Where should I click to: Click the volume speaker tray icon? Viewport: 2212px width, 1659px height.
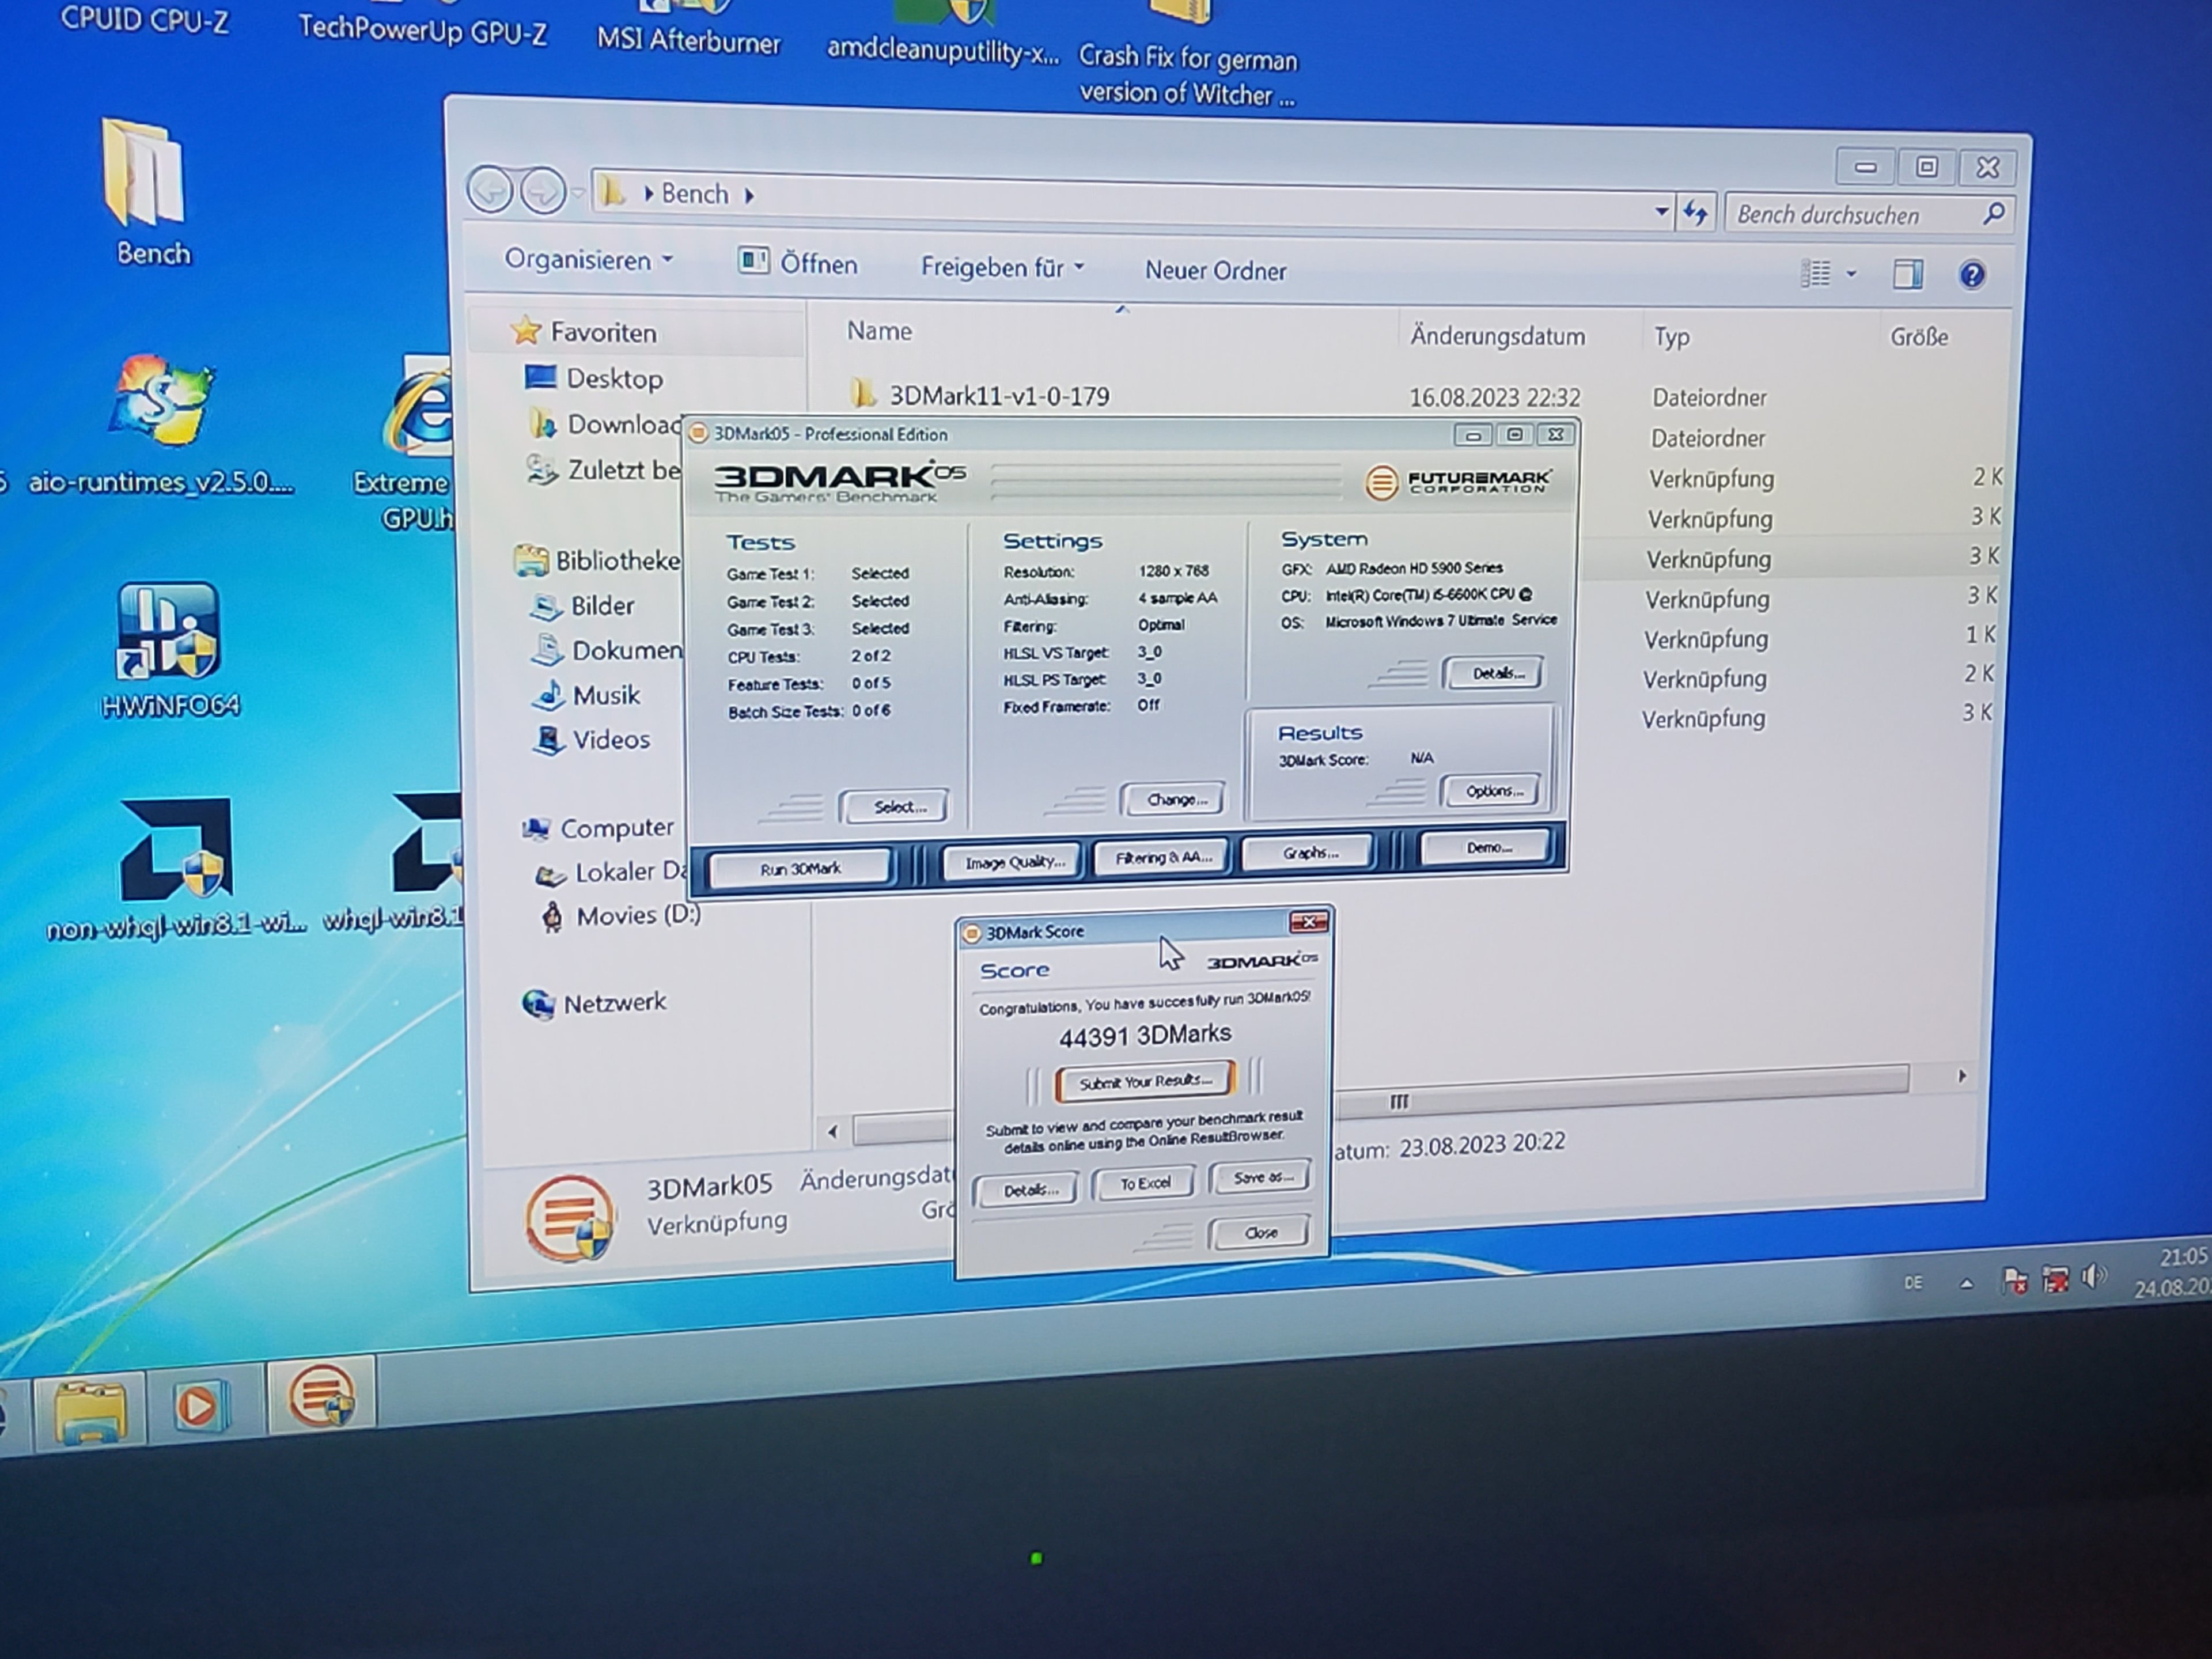tap(2093, 1276)
